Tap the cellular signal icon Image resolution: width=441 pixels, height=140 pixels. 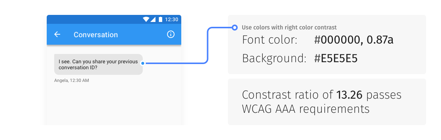pos(153,19)
